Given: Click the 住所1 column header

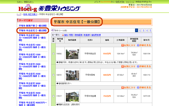Looking at the screenshot, I should pos(90,40).
